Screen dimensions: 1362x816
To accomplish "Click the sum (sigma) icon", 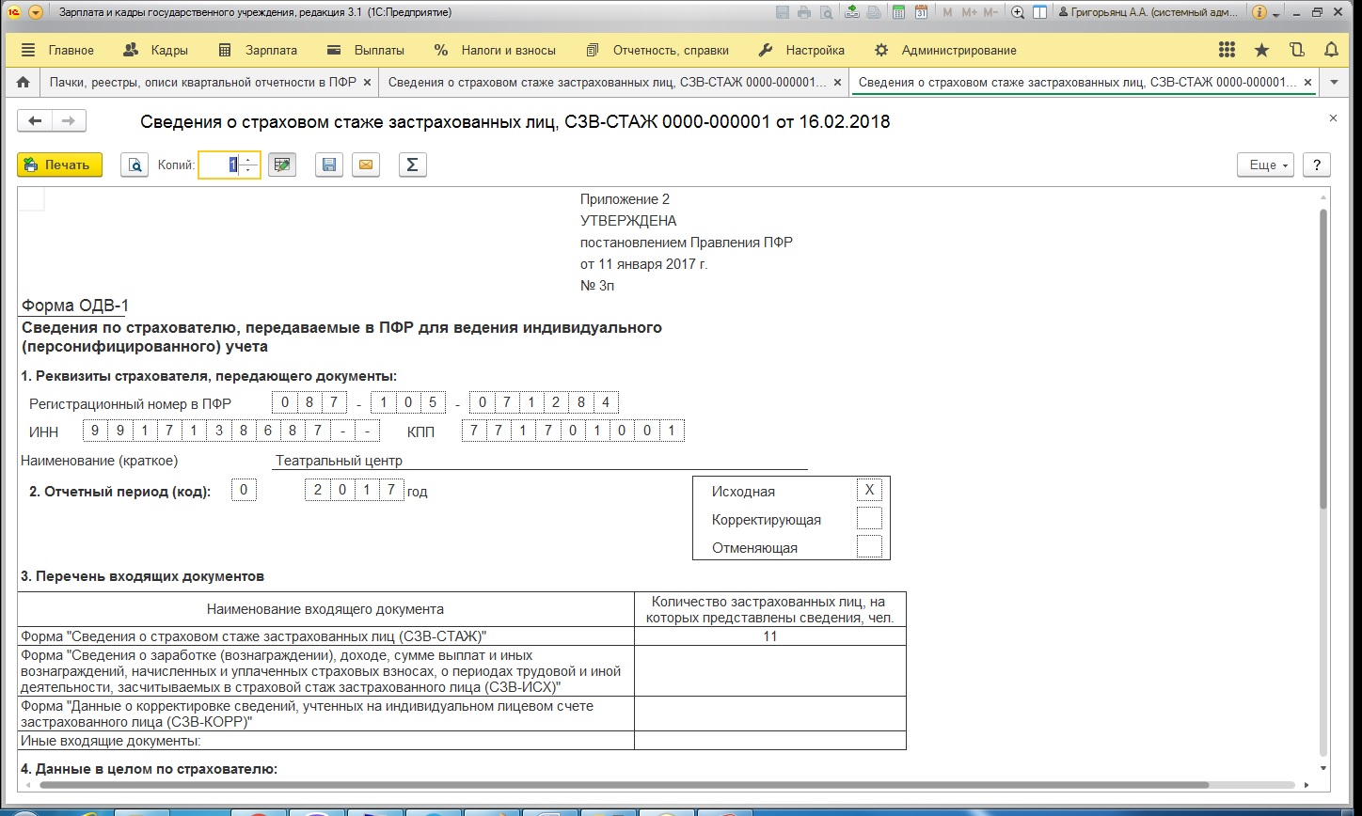I will tap(411, 165).
